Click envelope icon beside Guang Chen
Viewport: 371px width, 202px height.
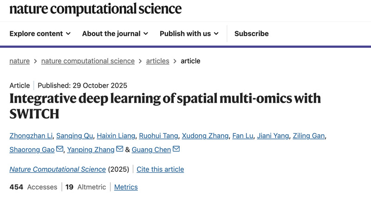(176, 149)
